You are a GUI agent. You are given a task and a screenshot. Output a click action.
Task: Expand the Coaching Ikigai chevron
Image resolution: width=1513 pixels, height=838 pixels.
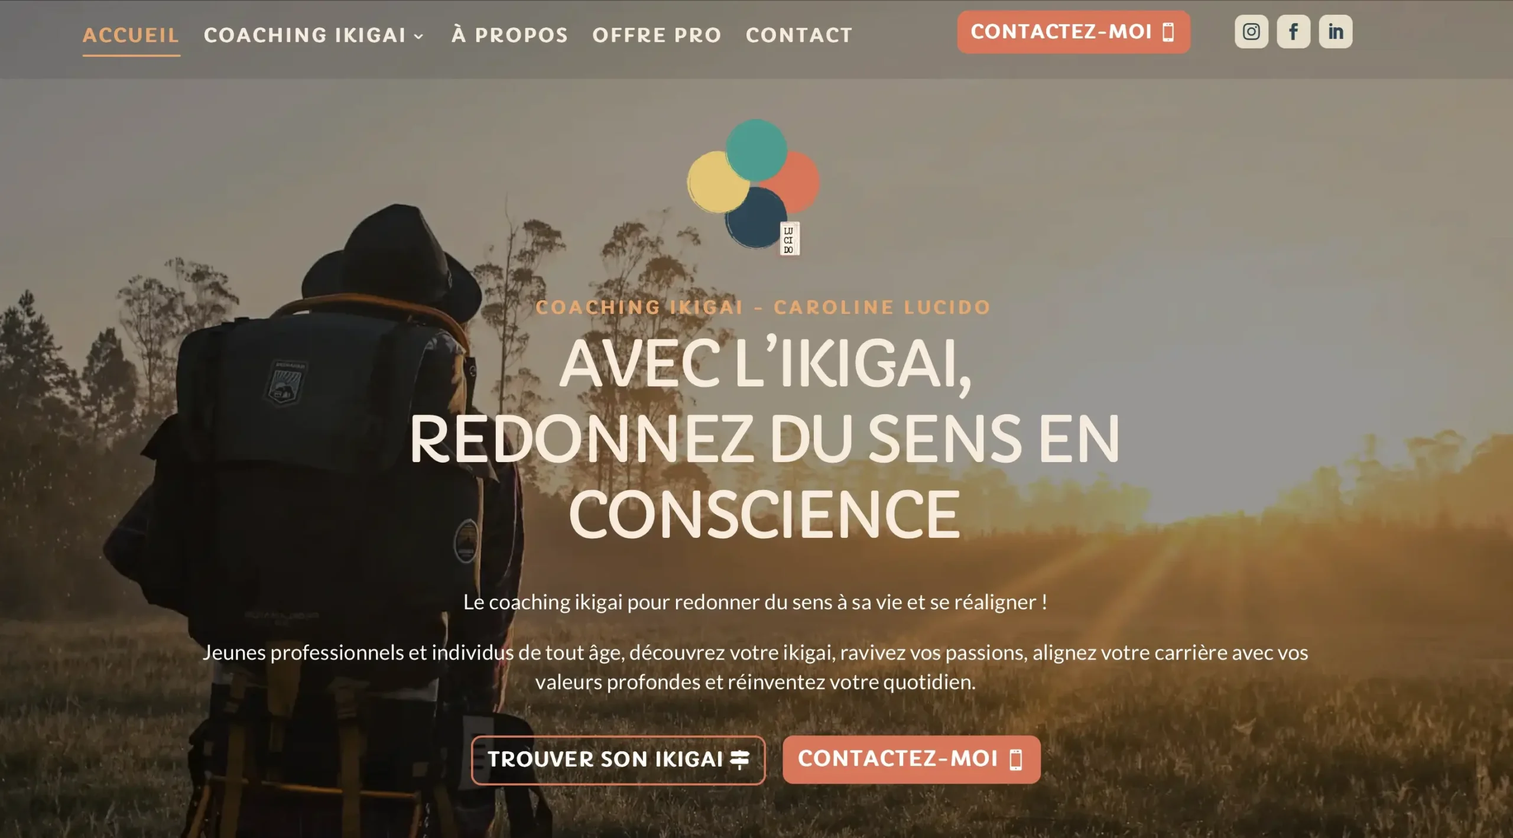pyautogui.click(x=419, y=37)
